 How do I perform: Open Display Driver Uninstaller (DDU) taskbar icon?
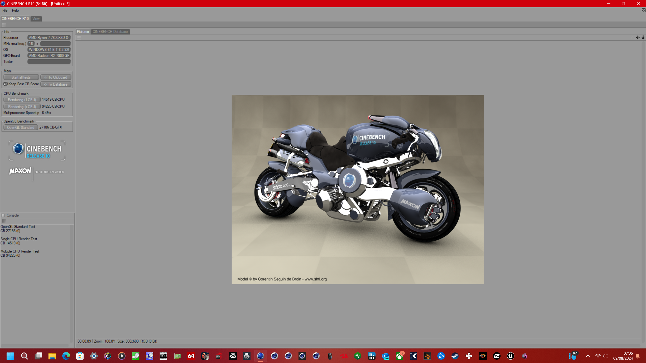163,356
